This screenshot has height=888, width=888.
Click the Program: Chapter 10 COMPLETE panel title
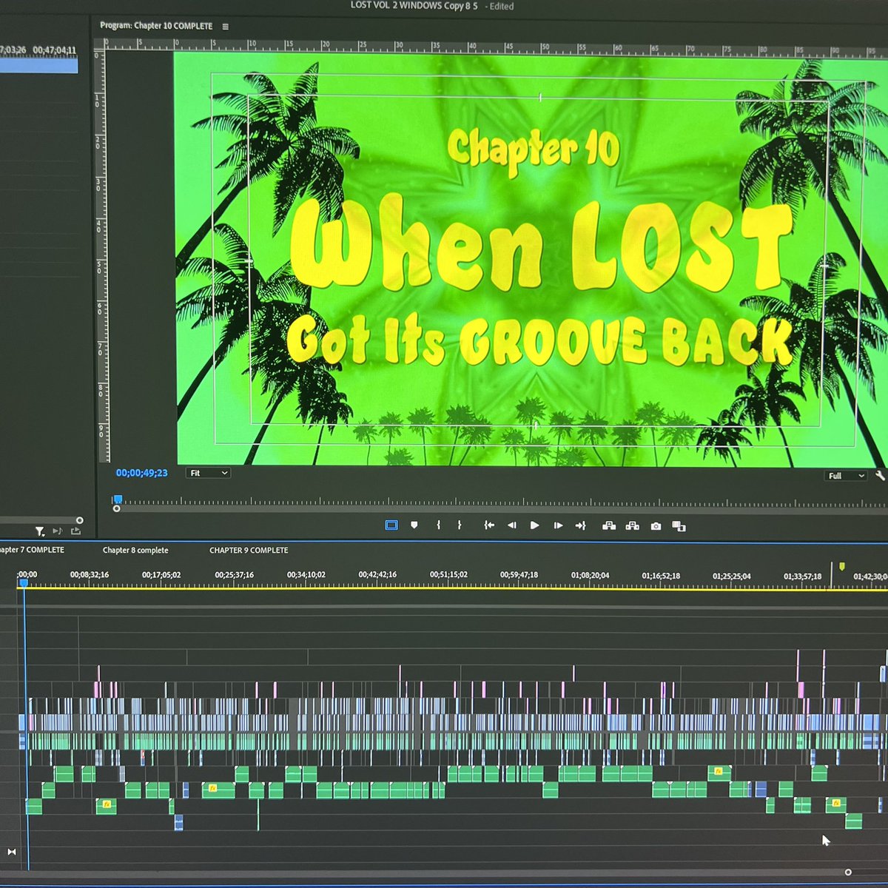coord(156,26)
